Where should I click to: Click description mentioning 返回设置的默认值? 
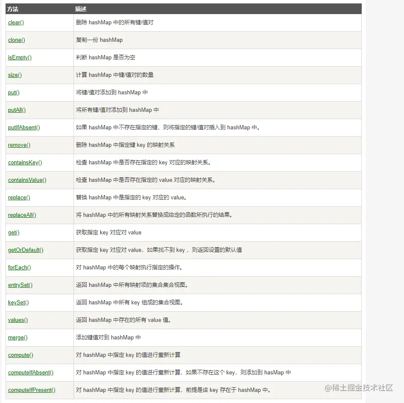pos(159,250)
